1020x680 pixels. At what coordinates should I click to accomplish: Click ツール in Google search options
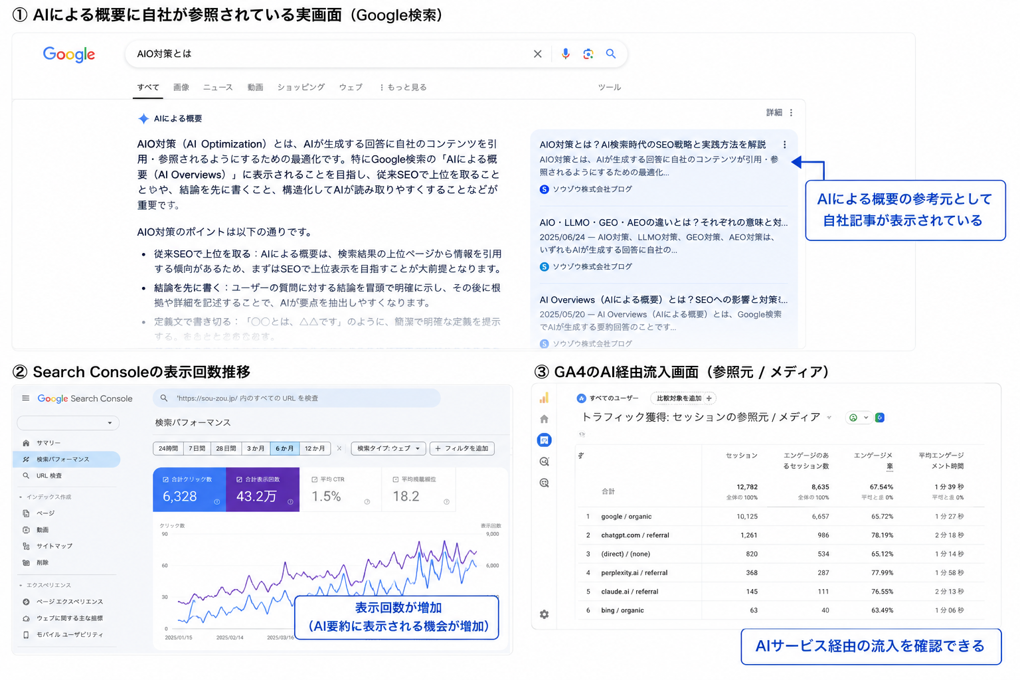(x=610, y=88)
